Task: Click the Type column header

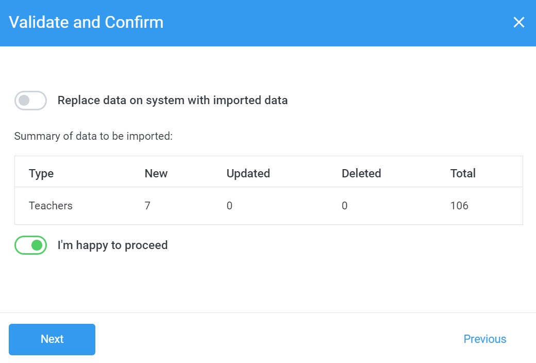Action: (x=41, y=174)
